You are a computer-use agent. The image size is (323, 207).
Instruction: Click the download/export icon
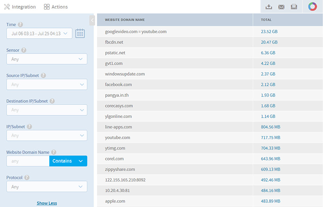point(269,7)
